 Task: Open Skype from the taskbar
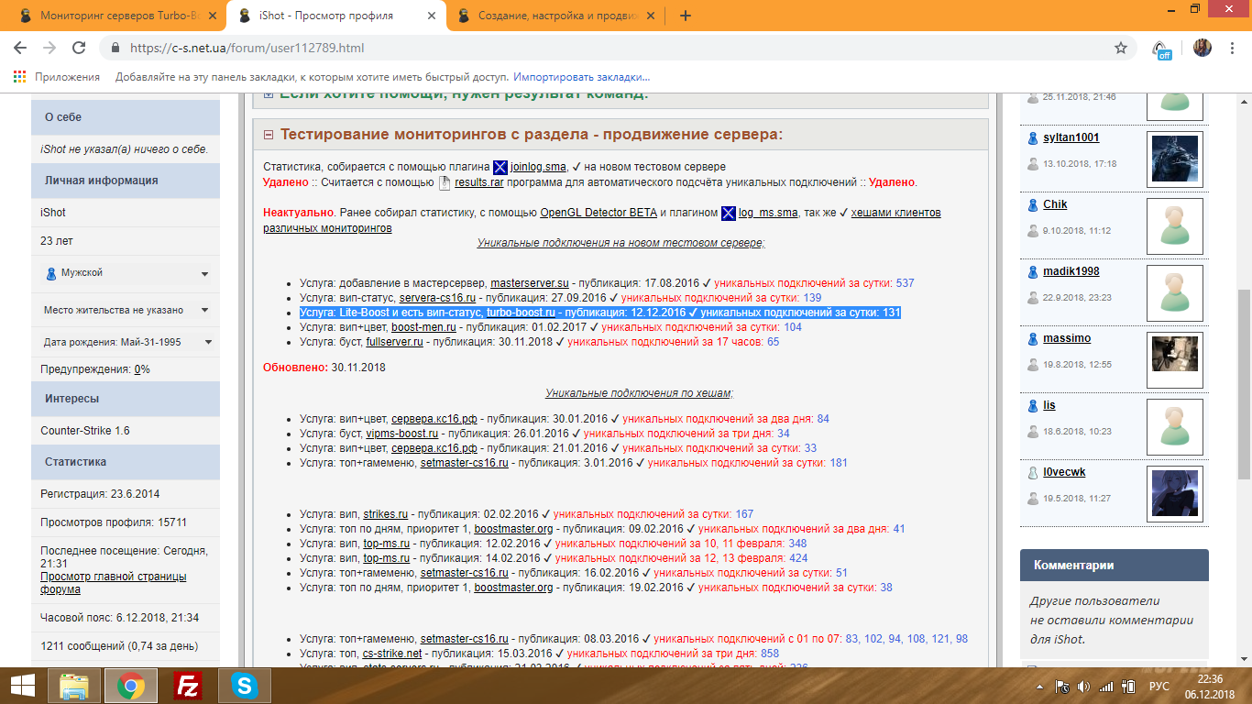pyautogui.click(x=245, y=685)
